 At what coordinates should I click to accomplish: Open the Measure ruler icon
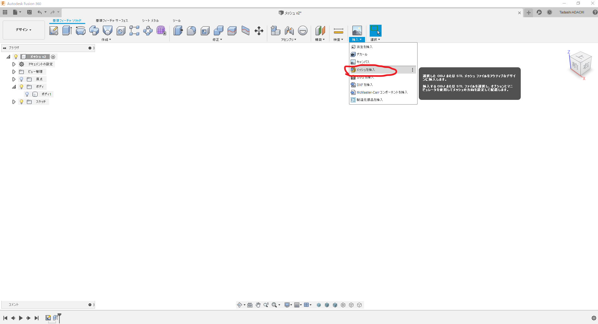[x=338, y=31]
